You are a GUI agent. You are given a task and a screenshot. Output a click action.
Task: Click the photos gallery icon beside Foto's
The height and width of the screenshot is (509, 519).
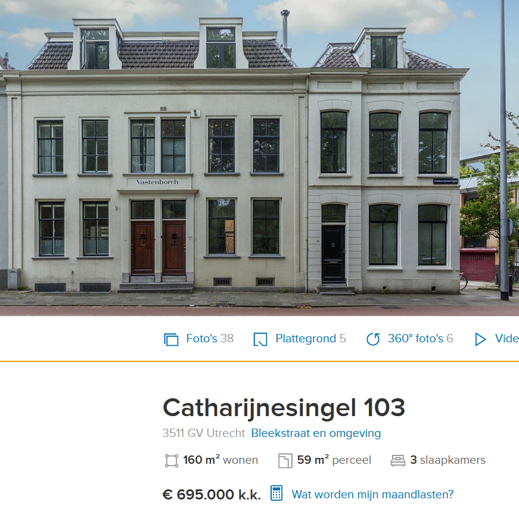pyautogui.click(x=171, y=339)
